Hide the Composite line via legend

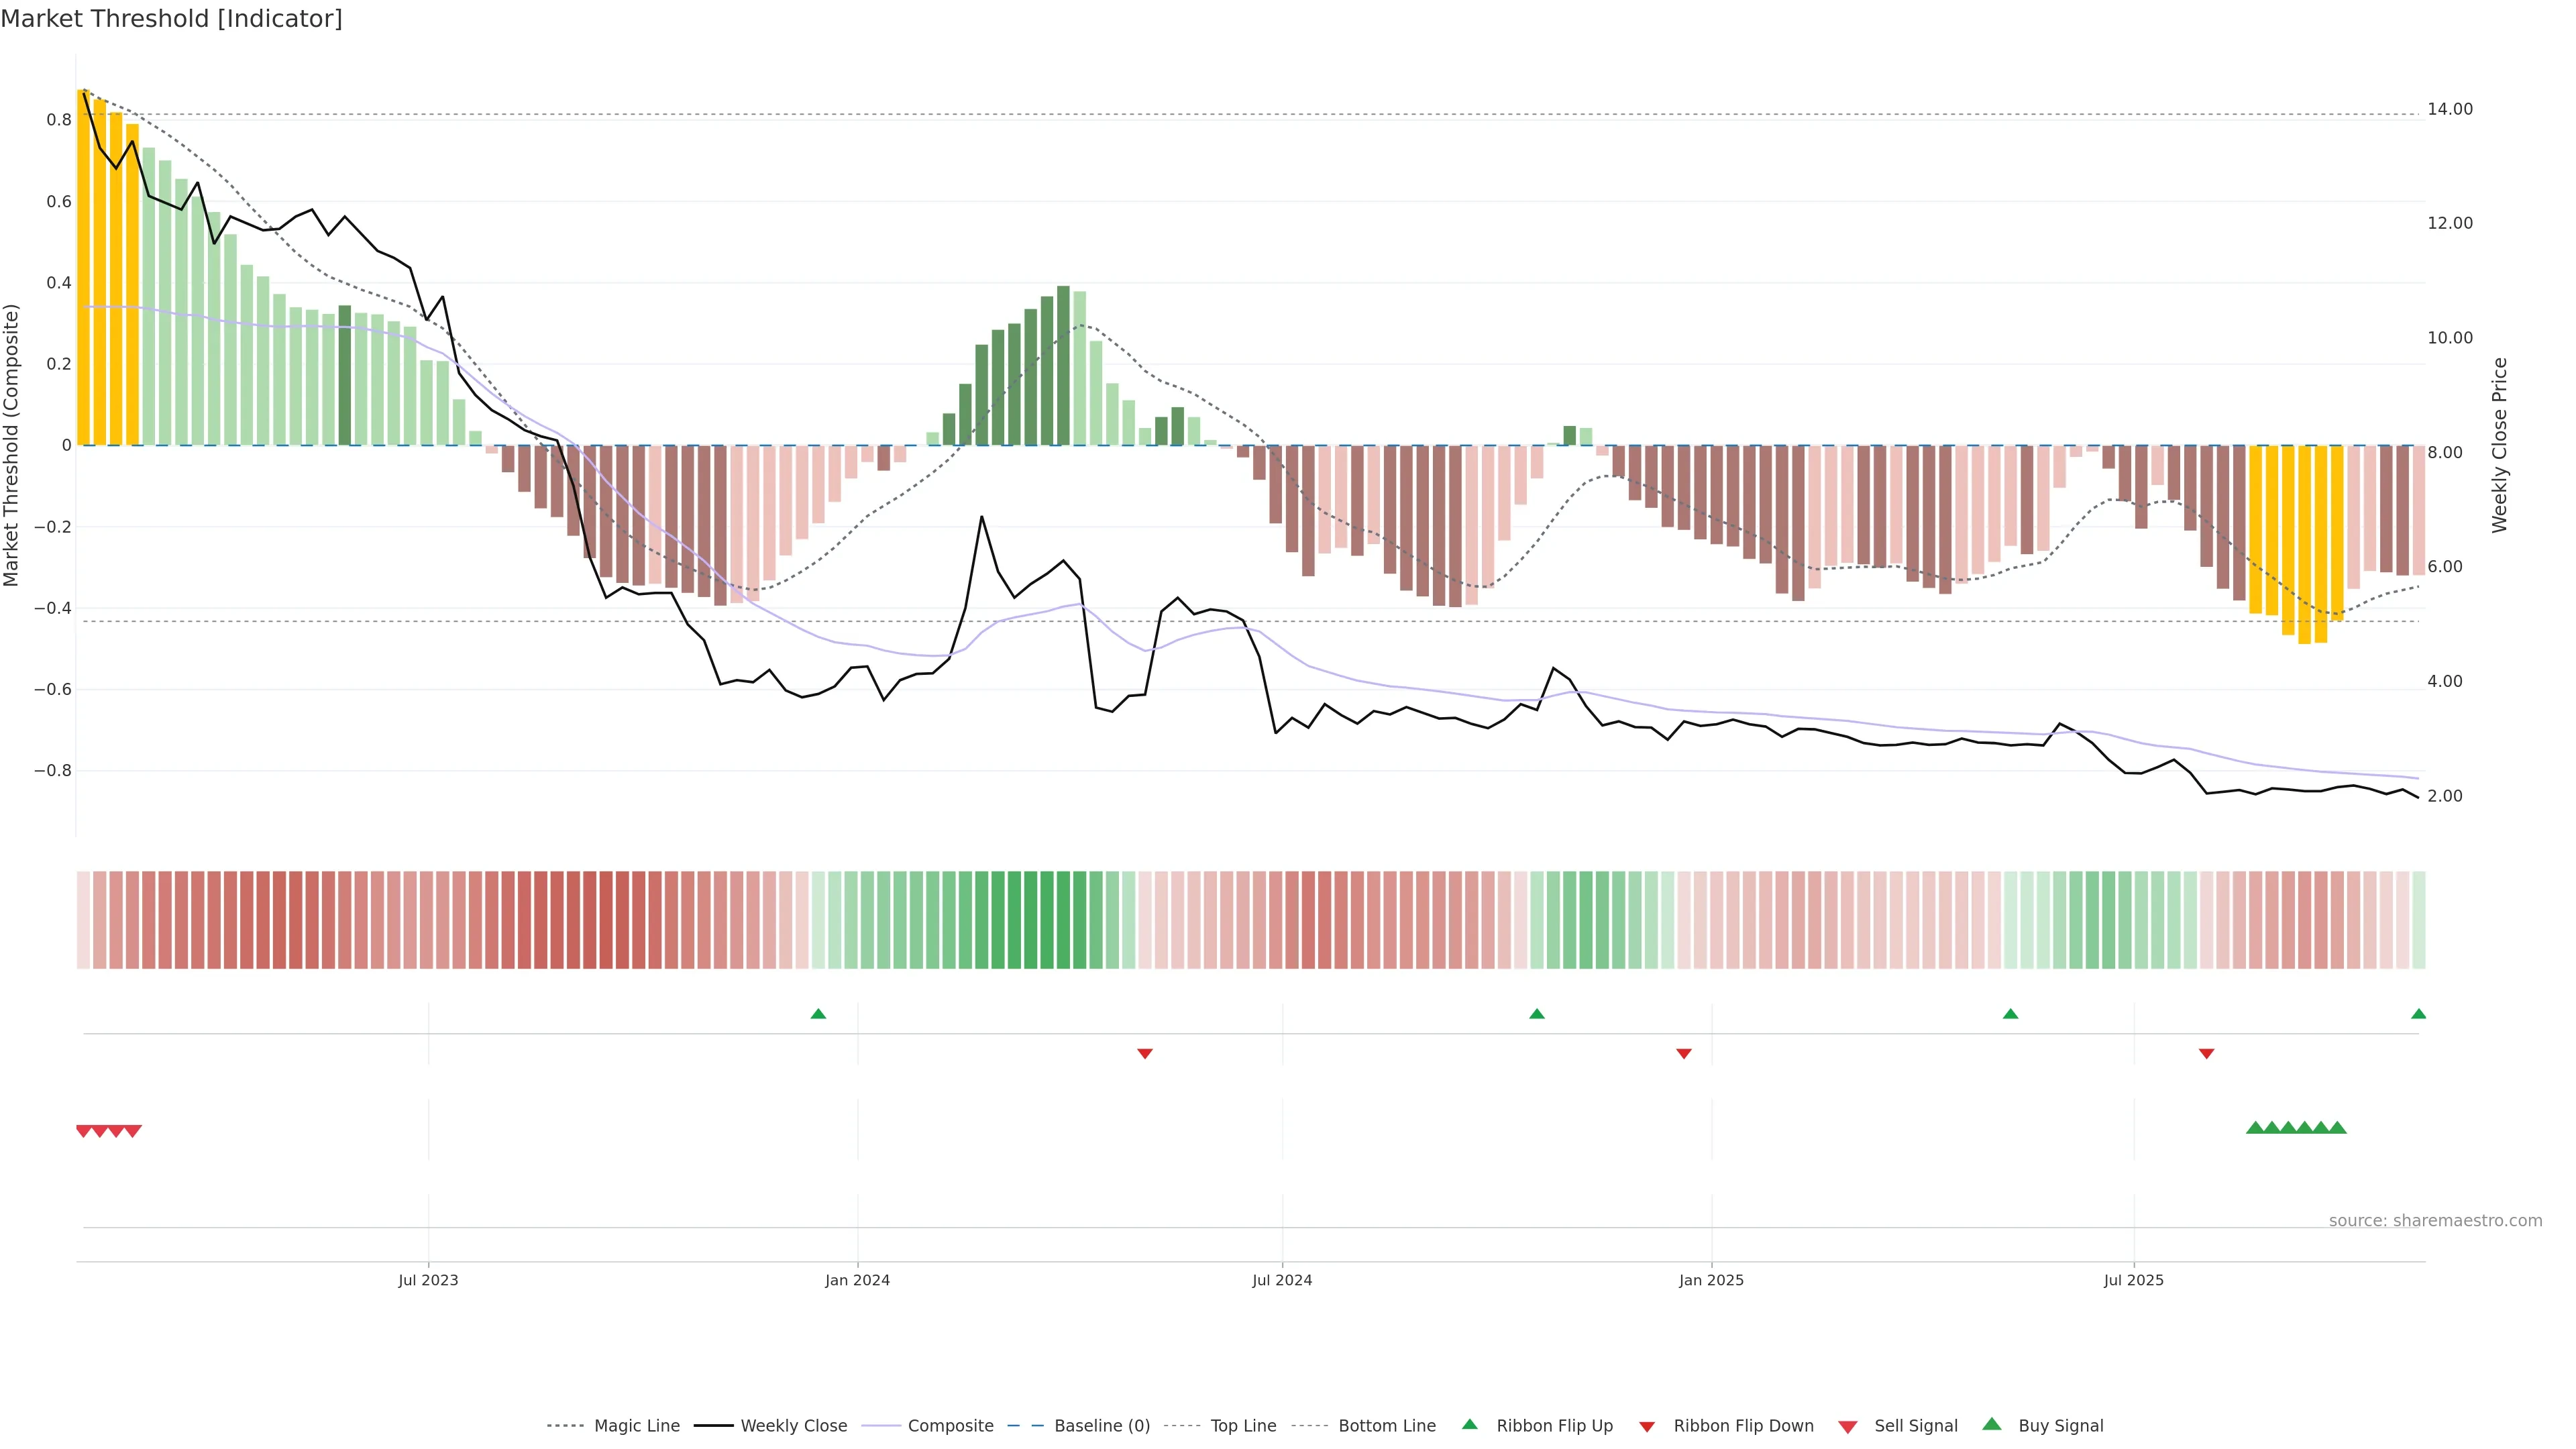(x=950, y=1425)
